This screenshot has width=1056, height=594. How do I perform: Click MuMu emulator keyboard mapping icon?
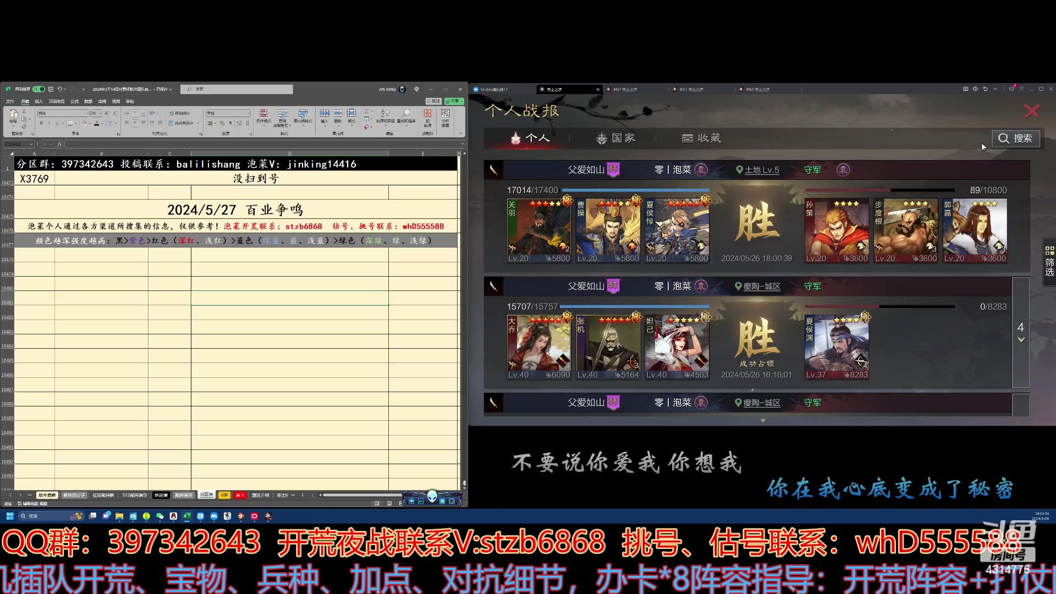(x=965, y=89)
